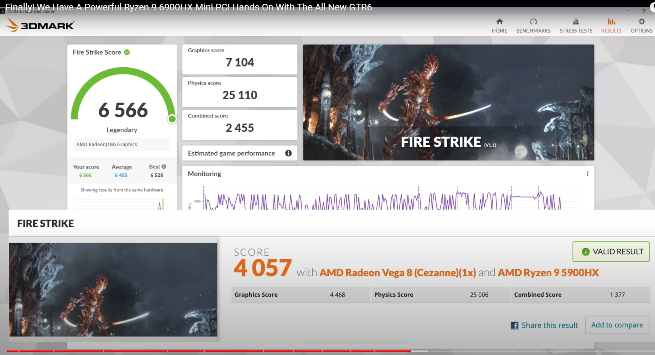Click the info icon in Valid Result badge
Screen dimensions: 655x355
pos(586,252)
